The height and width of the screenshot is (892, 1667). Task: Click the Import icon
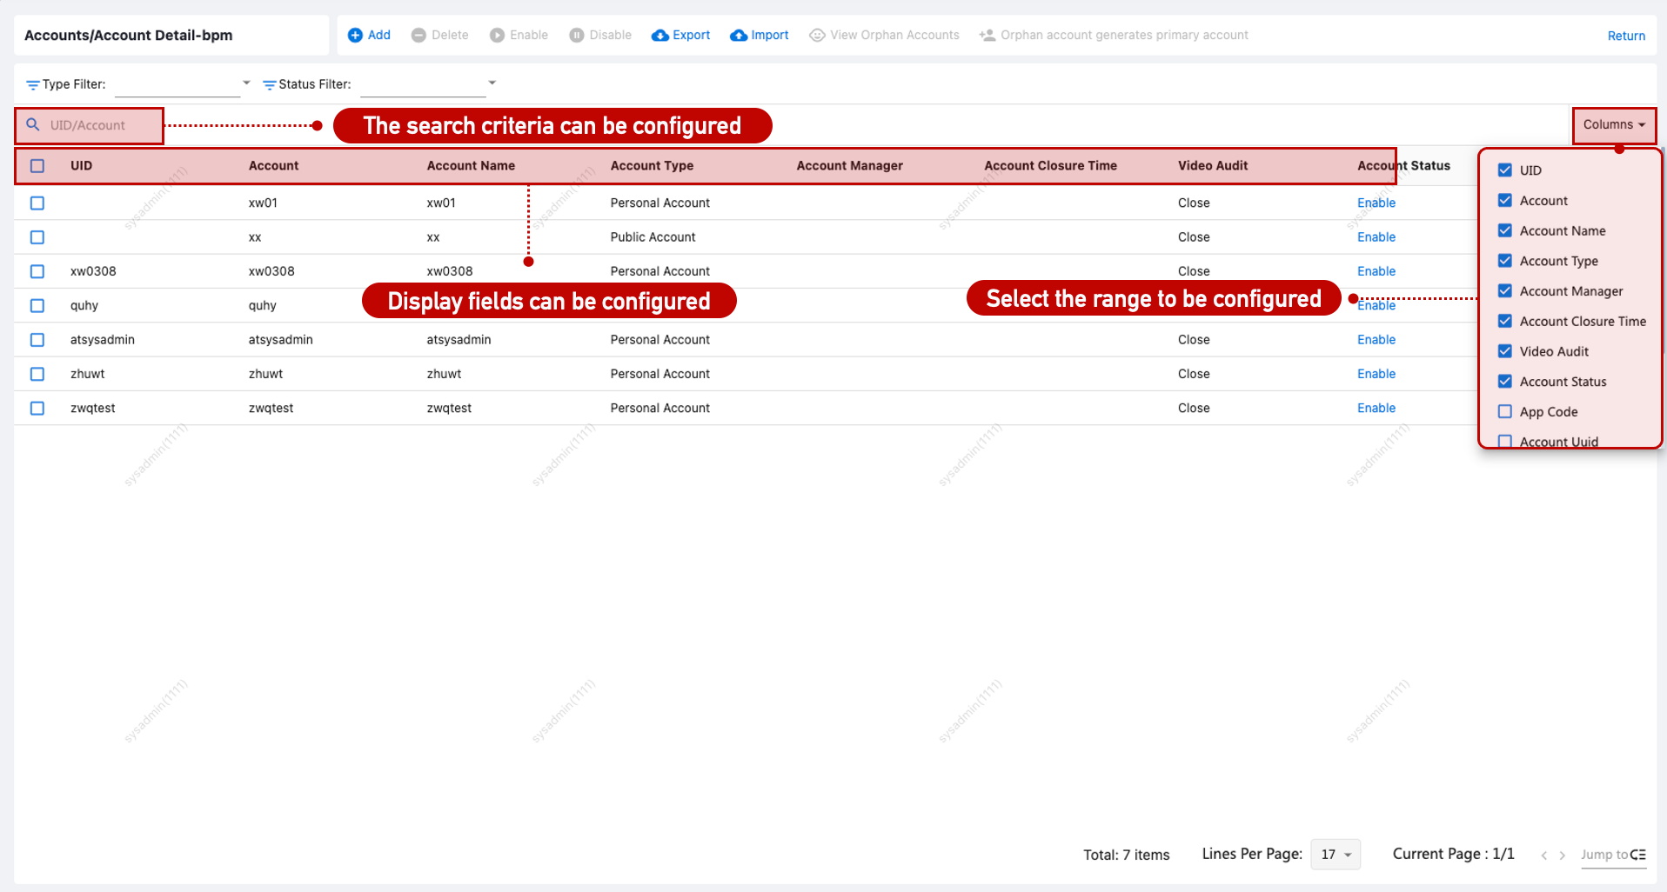tap(738, 35)
